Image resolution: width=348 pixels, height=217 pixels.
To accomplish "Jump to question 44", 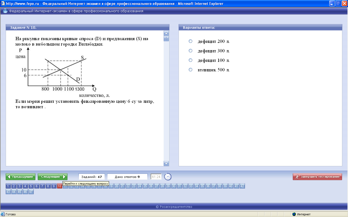I will (x=14, y=192).
